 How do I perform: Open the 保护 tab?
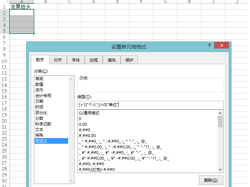[x=129, y=60]
